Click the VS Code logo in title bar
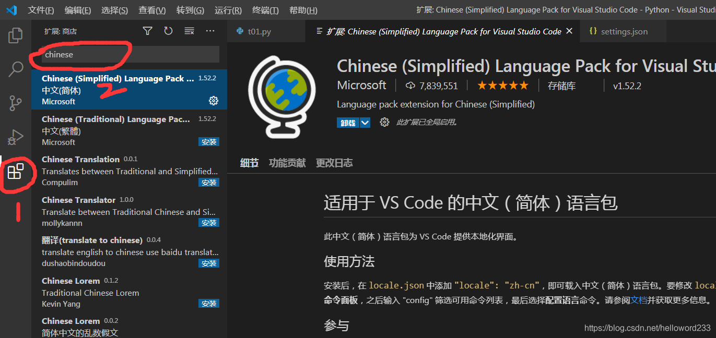 pyautogui.click(x=11, y=10)
